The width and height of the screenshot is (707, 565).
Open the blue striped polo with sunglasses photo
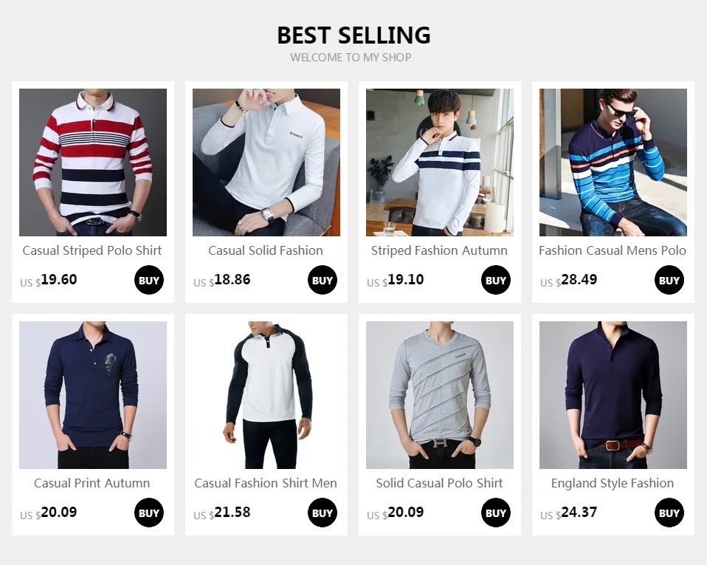coord(613,162)
